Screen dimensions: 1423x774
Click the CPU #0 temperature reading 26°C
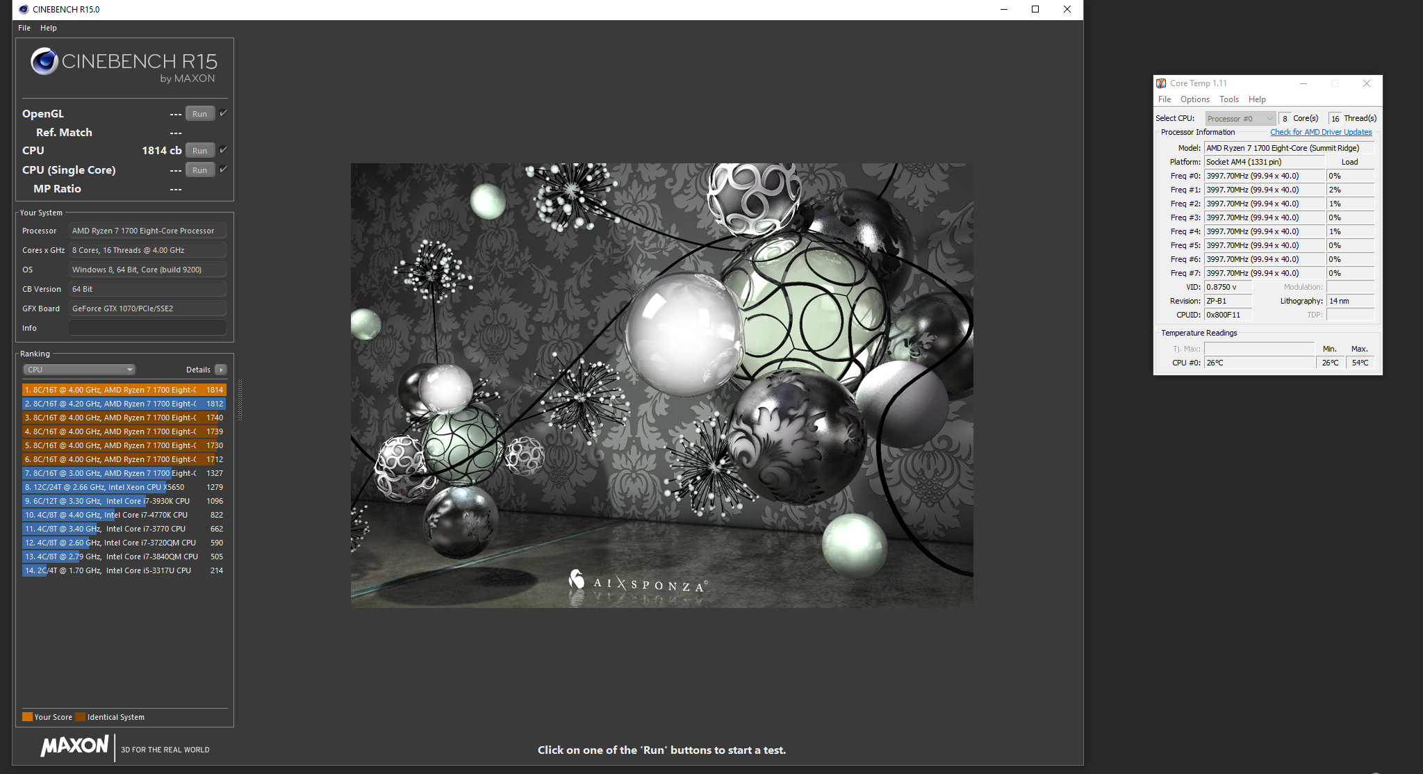coord(1259,363)
